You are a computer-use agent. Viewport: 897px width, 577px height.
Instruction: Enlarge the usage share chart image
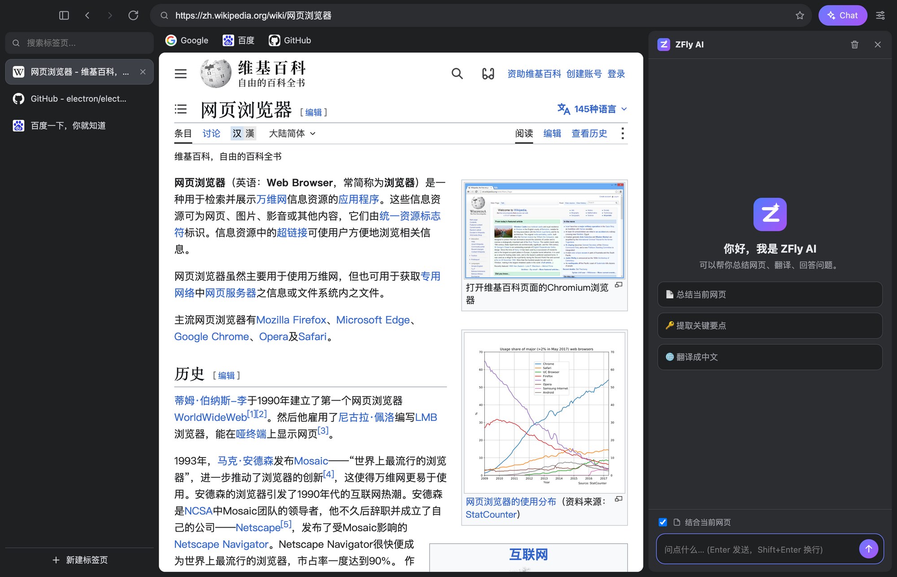pos(618,499)
